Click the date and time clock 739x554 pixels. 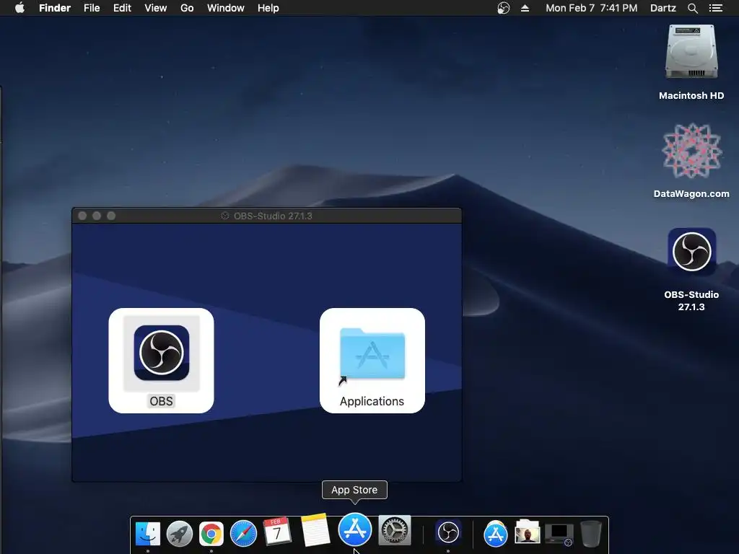(592, 8)
